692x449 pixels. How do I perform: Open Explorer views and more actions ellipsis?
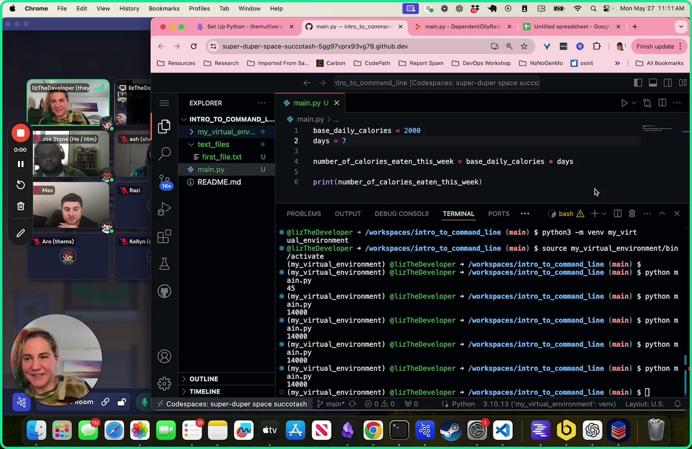pyautogui.click(x=262, y=103)
